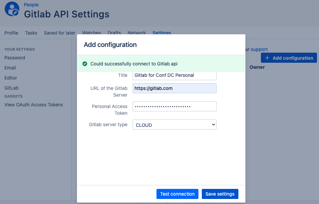The image size is (319, 204).
Task: Click the 'Could successfully connect to Gitlab api' message
Action: coord(134,64)
